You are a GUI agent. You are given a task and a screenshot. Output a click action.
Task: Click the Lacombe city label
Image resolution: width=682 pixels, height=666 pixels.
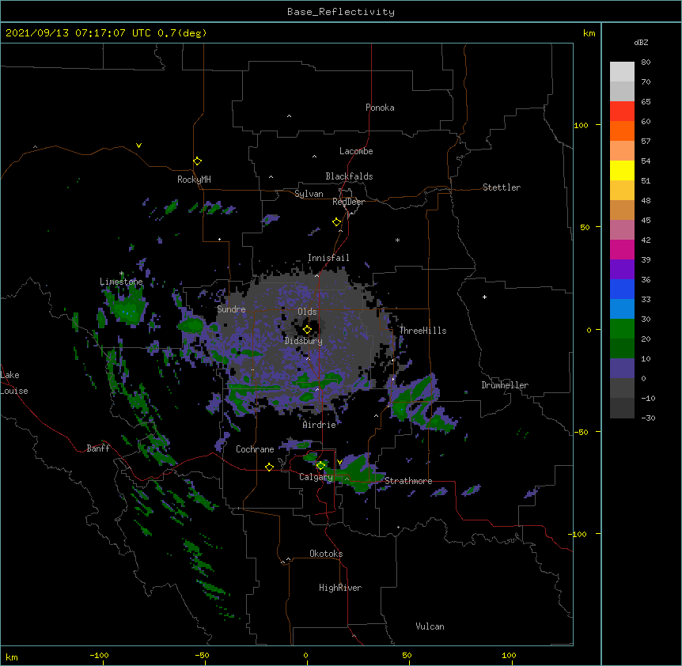coord(356,151)
